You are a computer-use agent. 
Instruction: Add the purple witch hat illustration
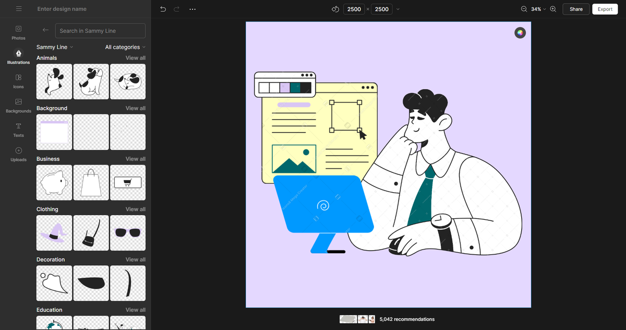(x=54, y=233)
